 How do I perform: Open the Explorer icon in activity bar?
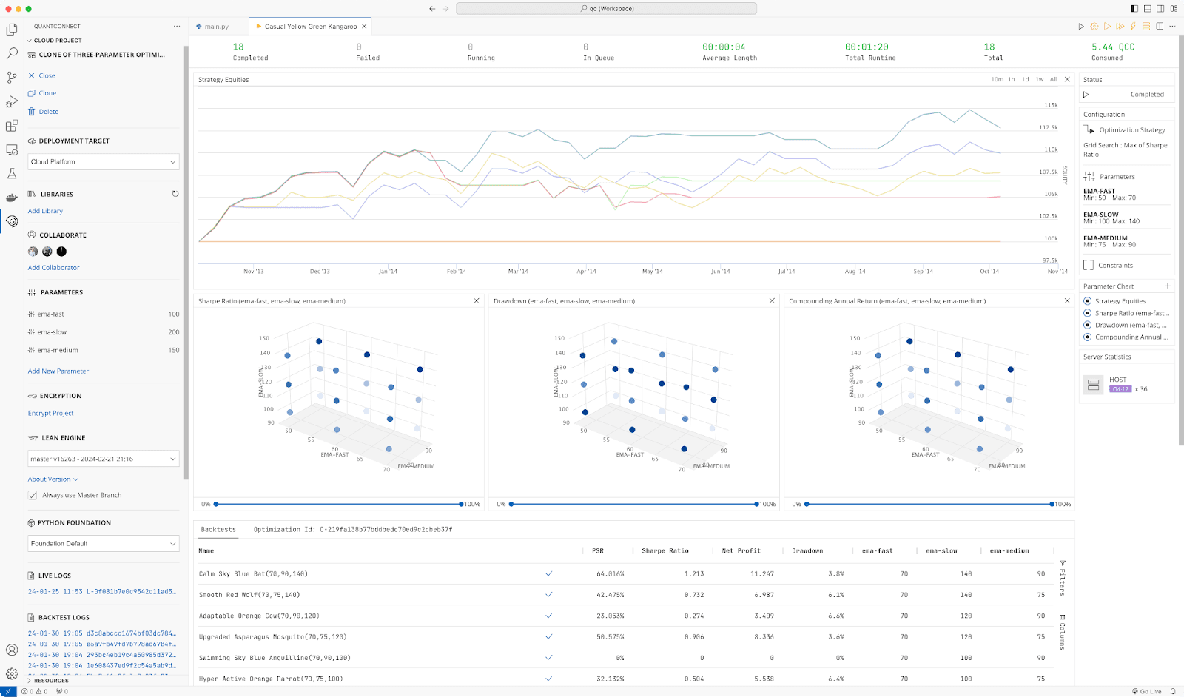pyautogui.click(x=12, y=30)
